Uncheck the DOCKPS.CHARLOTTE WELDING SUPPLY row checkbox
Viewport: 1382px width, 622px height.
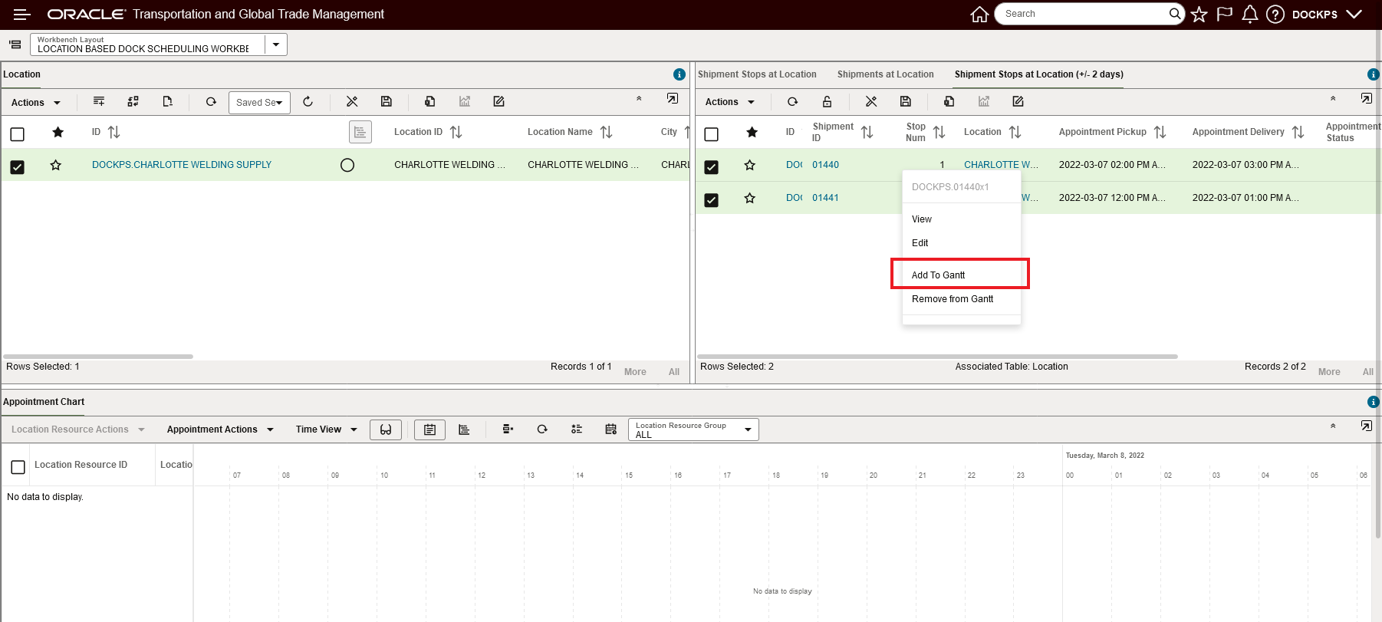(x=18, y=166)
